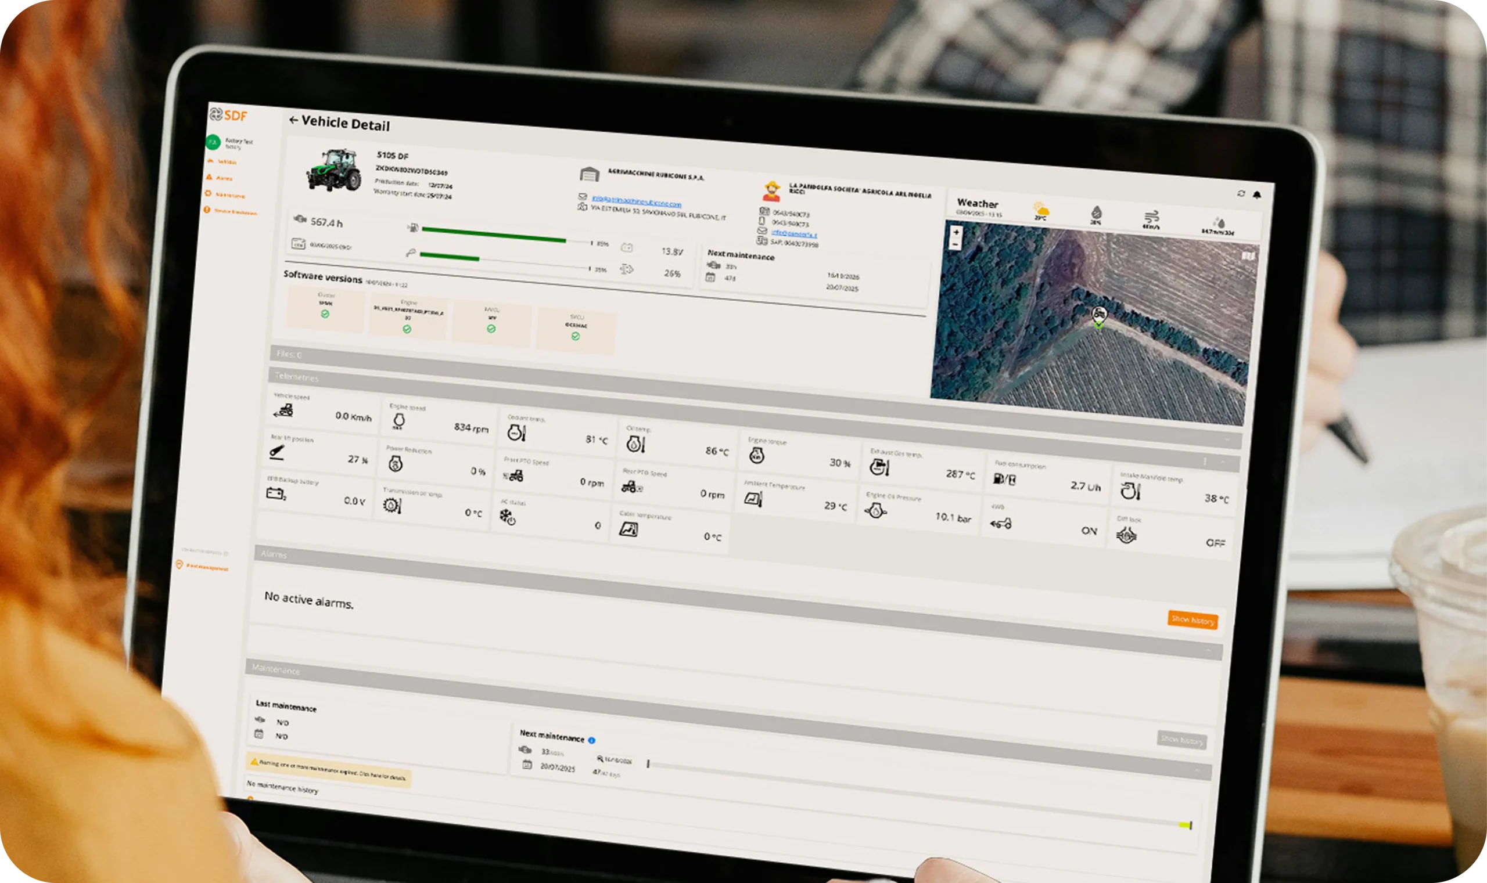Open Next maintenance info icon
Viewport: 1487px width, 883px height.
(592, 740)
